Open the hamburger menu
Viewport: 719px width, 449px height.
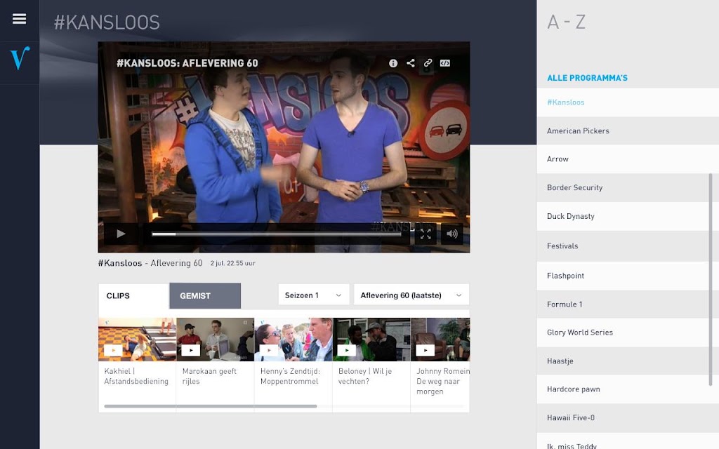pos(19,19)
